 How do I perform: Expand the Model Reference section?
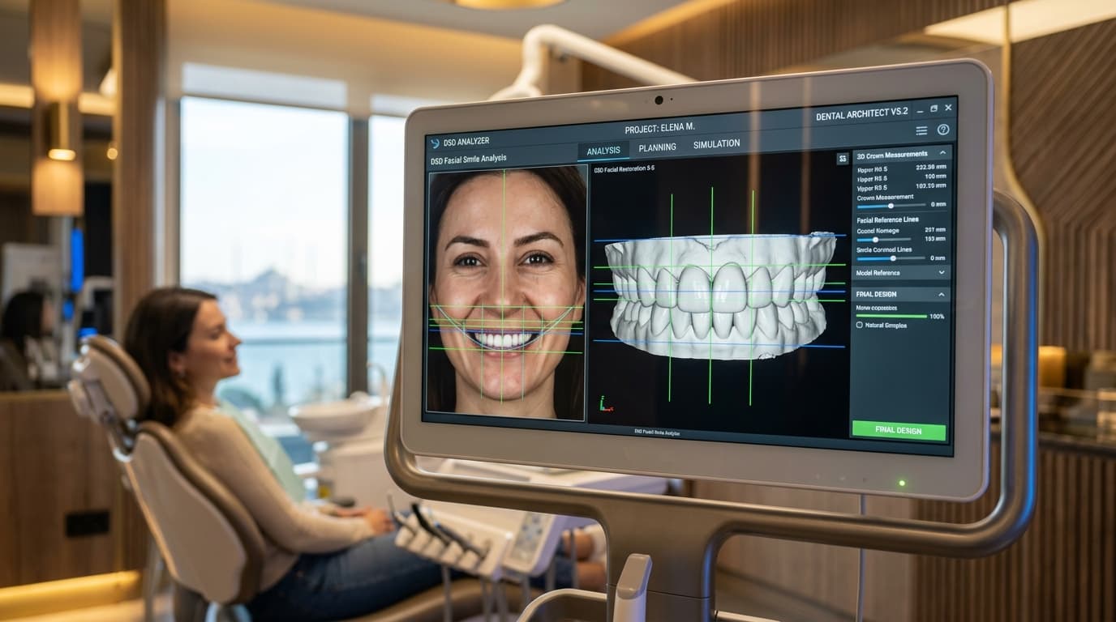[x=942, y=273]
